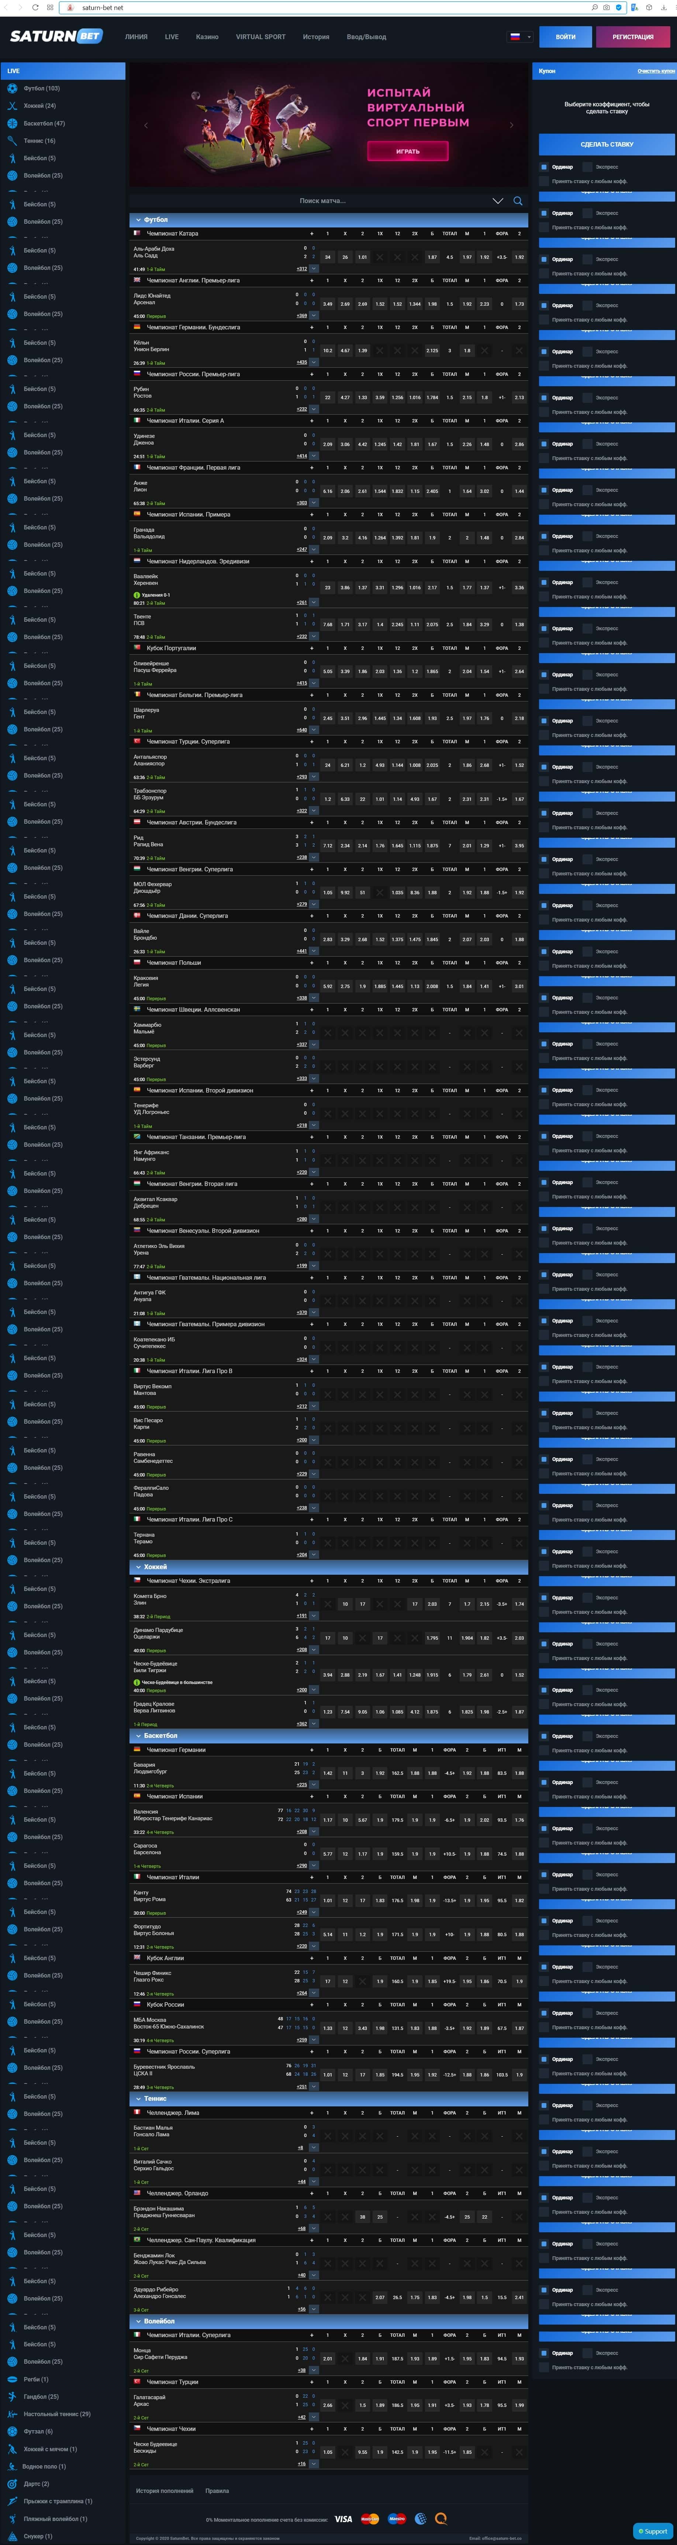The width and height of the screenshot is (677, 2545).
Task: Select the Снукер (1) sport icon
Action: point(12,2536)
